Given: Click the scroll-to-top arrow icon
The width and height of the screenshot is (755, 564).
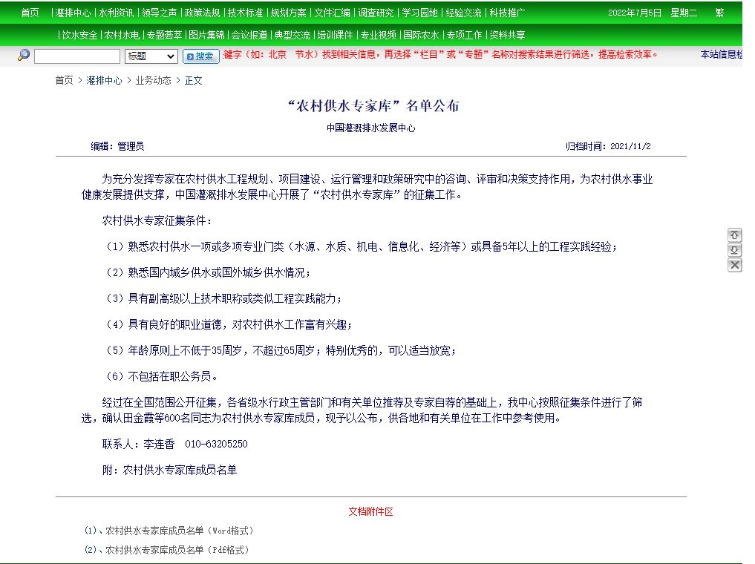Looking at the screenshot, I should (734, 235).
